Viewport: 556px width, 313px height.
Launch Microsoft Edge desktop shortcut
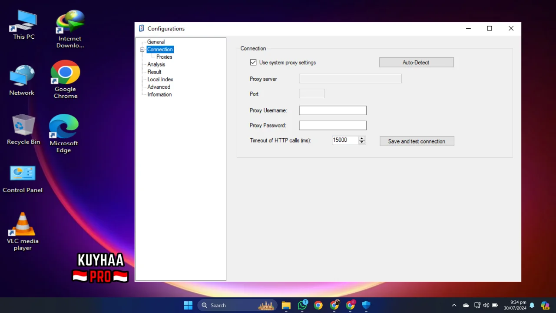(x=64, y=133)
